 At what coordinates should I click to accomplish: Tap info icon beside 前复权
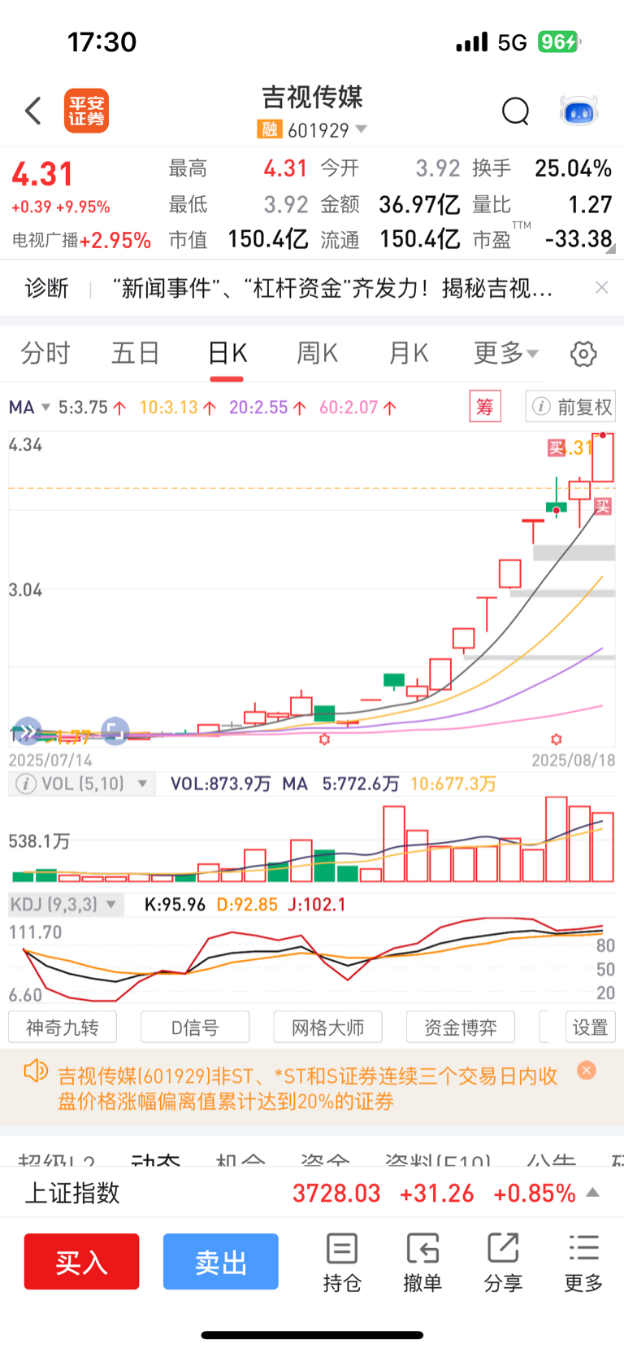[541, 406]
